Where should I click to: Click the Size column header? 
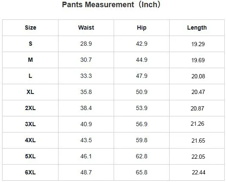coord(31,28)
